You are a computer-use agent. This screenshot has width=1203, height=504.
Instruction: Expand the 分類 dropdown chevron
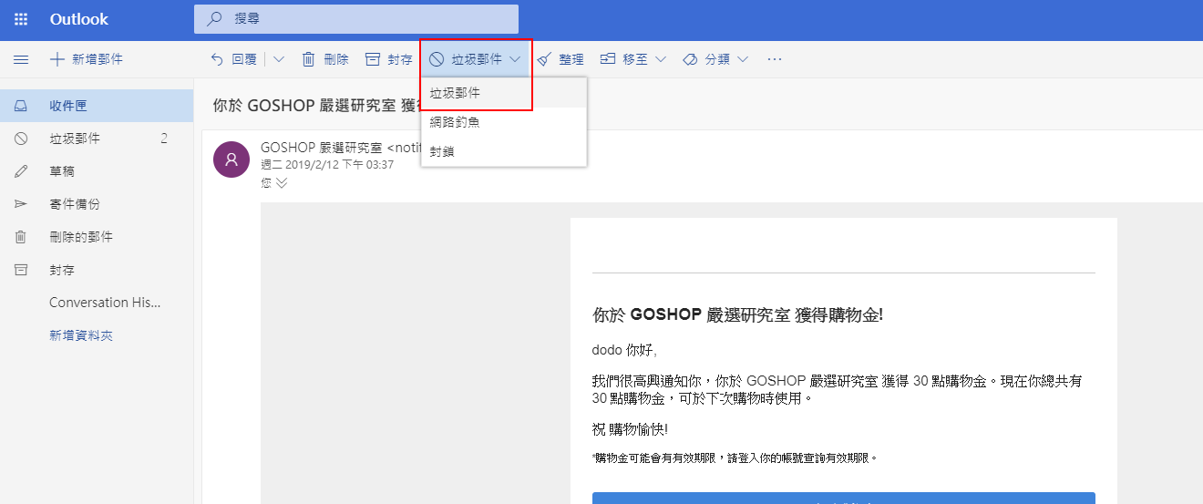point(743,59)
